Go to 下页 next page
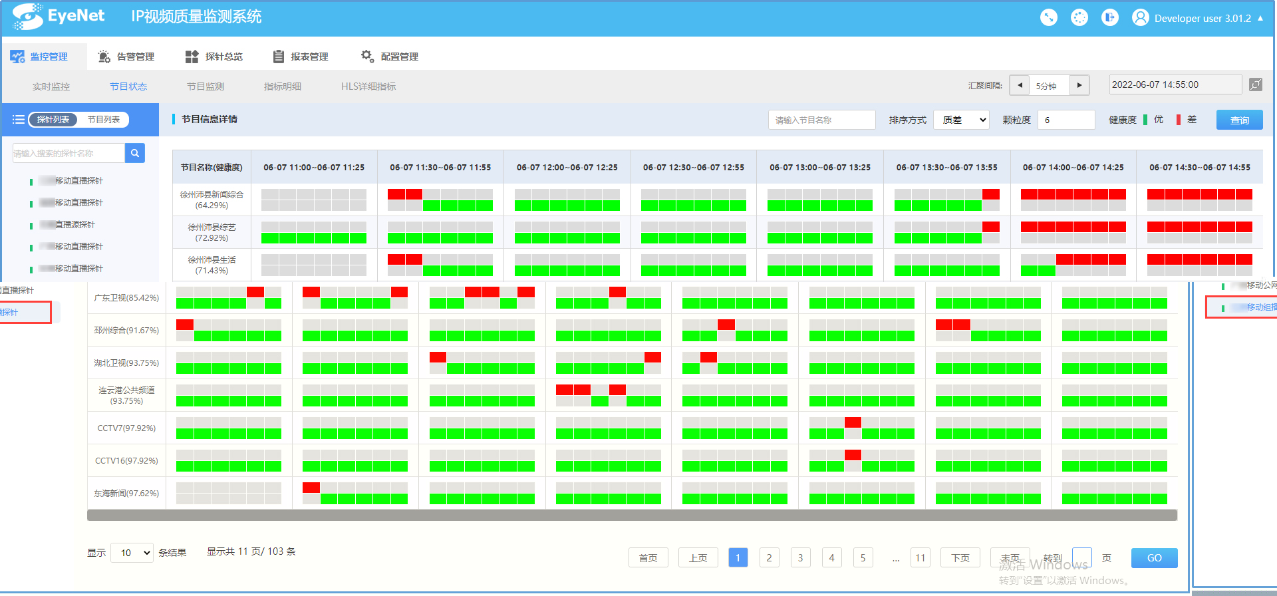Screen dimensions: 1277x596 tap(960, 557)
